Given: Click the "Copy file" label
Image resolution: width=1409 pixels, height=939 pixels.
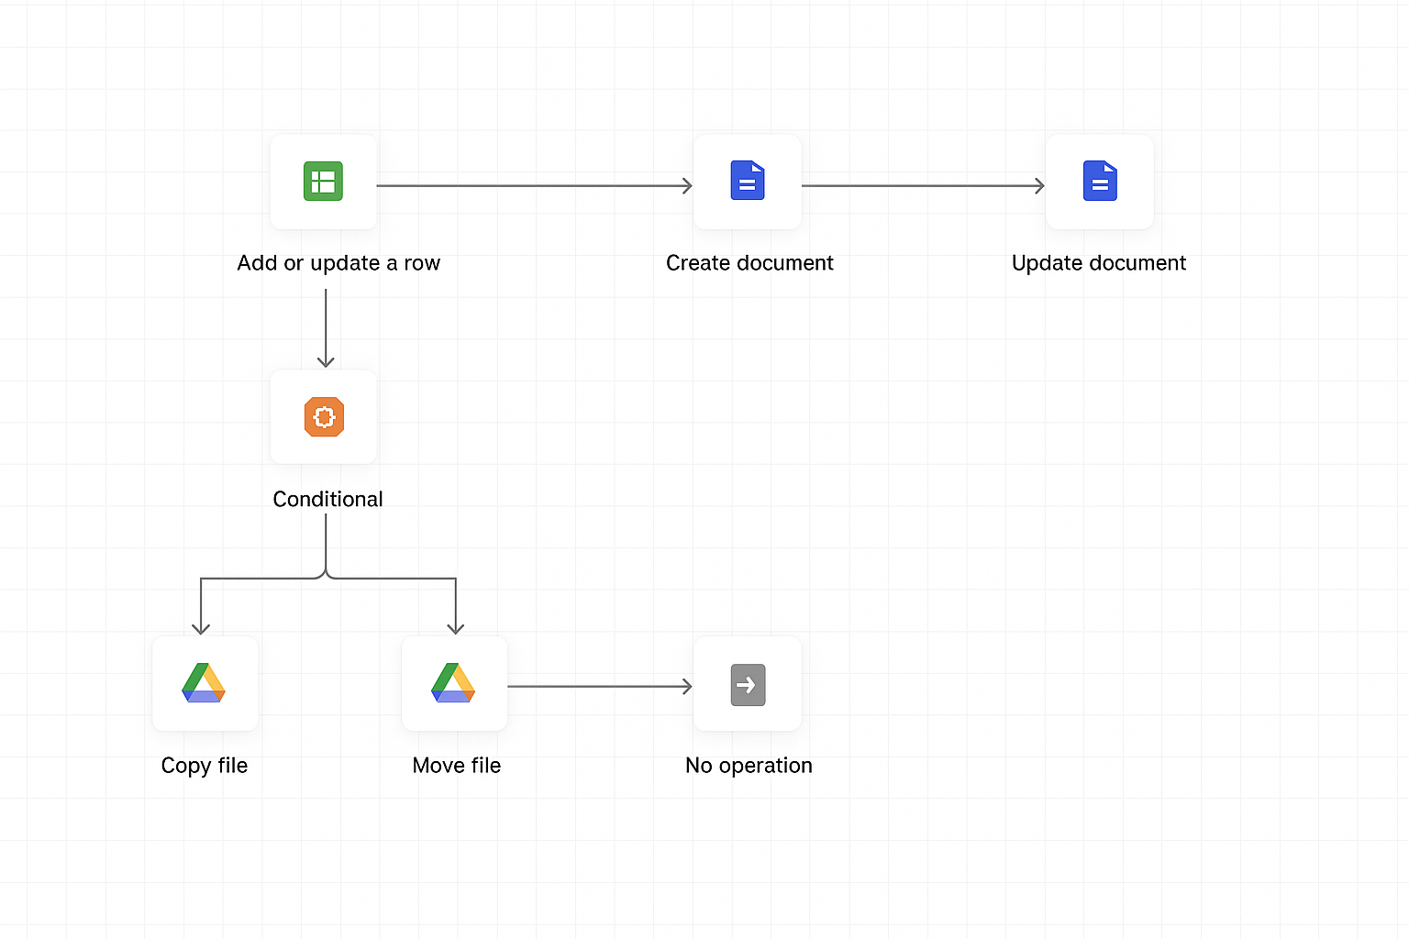Looking at the screenshot, I should click(205, 766).
